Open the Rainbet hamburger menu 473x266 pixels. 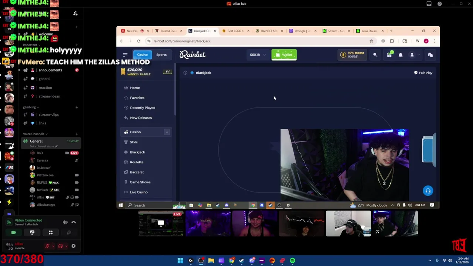point(125,55)
